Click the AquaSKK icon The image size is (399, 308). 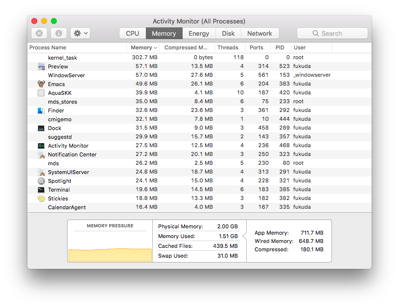tap(41, 93)
